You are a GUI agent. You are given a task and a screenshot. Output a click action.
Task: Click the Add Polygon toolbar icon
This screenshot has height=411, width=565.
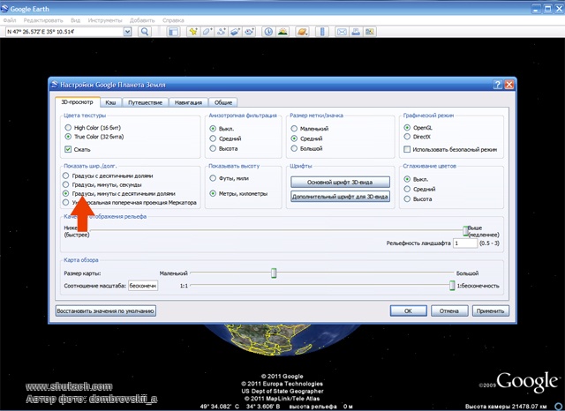pos(207,32)
